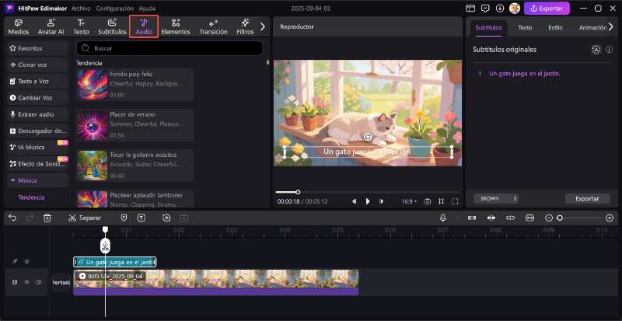Click the purple Exportar button at top
This screenshot has width=622, height=321.
[547, 9]
